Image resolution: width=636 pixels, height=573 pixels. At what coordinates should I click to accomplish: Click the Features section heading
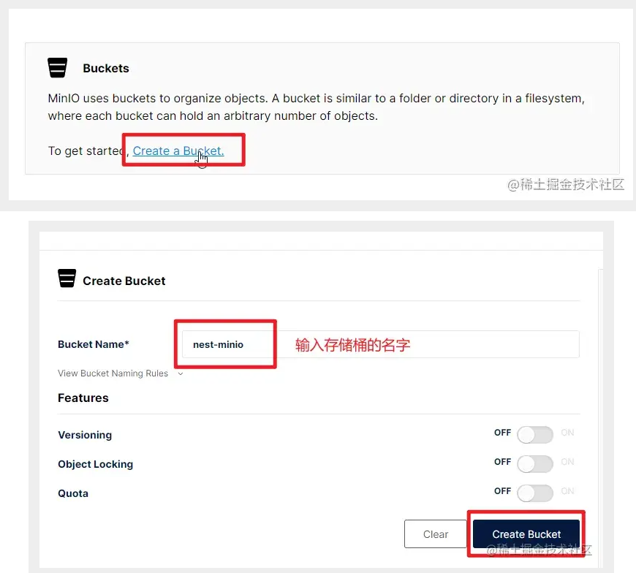coord(83,398)
